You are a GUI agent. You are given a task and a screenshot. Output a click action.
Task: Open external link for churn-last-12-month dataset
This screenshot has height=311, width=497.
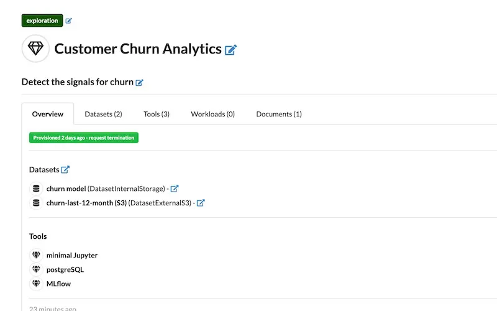[201, 203]
